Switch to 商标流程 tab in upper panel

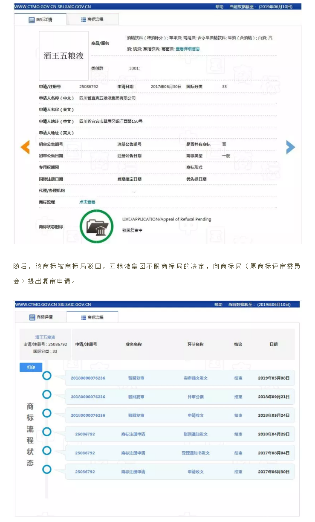pyautogui.click(x=92, y=20)
